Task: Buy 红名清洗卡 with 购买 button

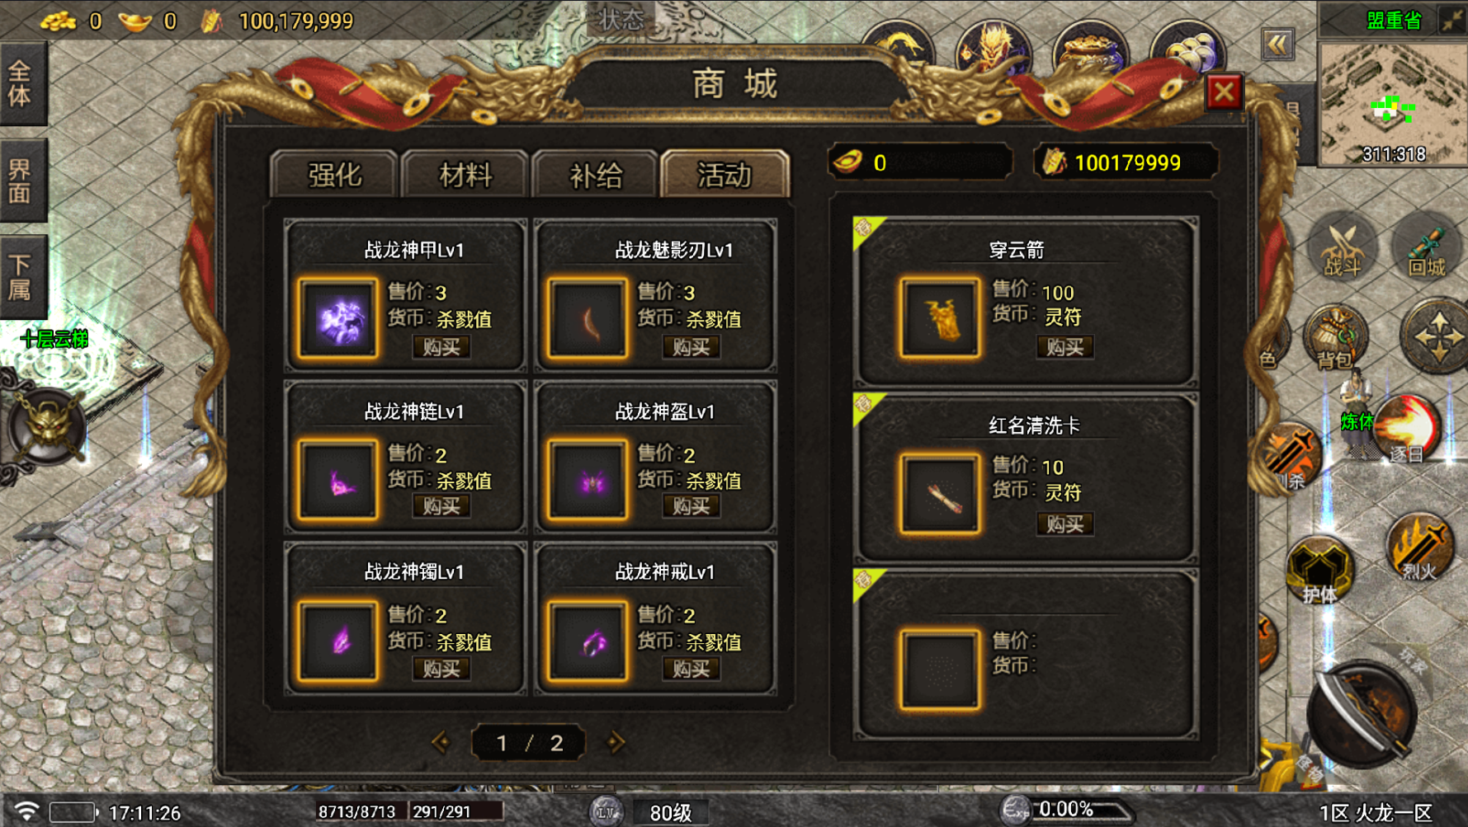Action: (x=1064, y=524)
